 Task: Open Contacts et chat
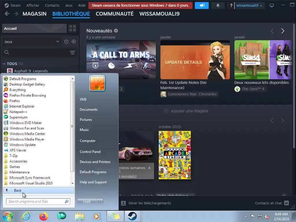[269, 203]
